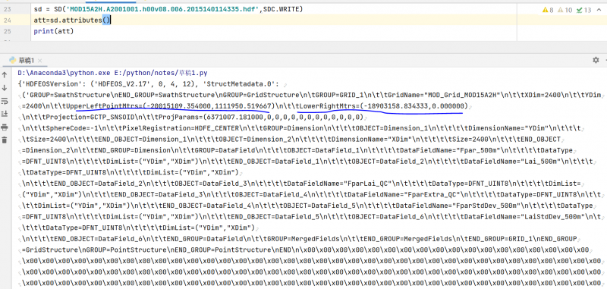Close the 草稿1 run tab
This screenshot has width=607, height=289.
click(x=40, y=61)
